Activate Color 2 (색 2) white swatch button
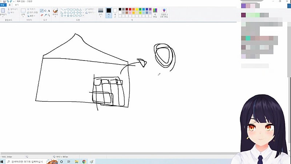This screenshot has height=164, width=291. click(115, 13)
